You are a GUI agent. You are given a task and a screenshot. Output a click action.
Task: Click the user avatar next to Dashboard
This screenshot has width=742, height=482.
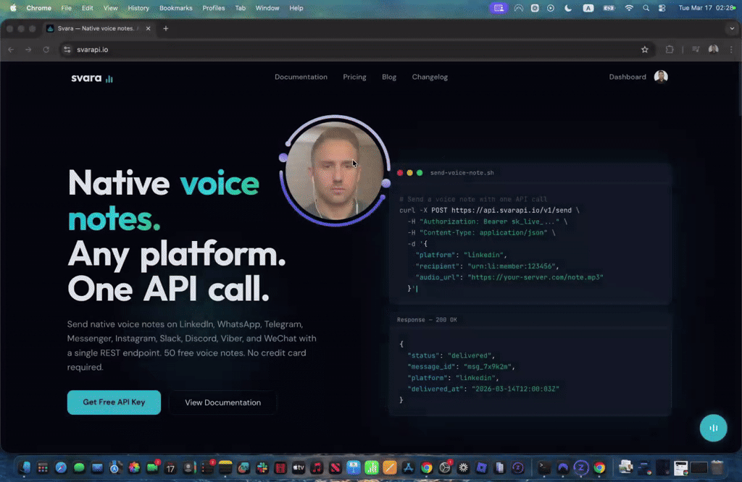click(x=661, y=77)
